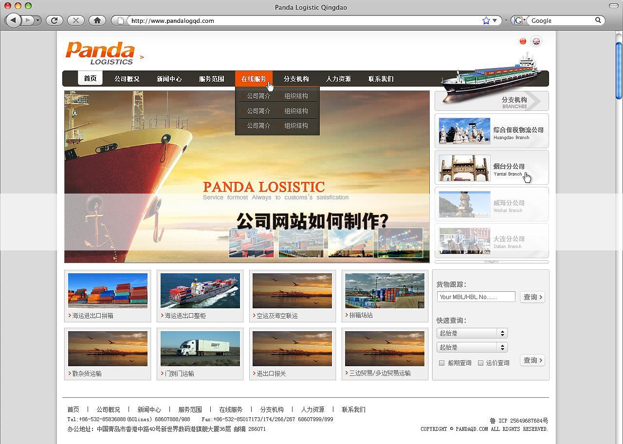Screen dimensions: 623x444
Task: Open the first 起始港 dropdown
Action: [x=472, y=333]
